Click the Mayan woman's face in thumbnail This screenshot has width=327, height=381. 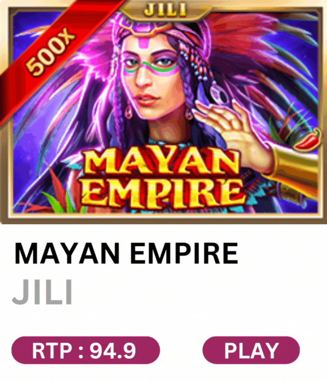pos(152,78)
